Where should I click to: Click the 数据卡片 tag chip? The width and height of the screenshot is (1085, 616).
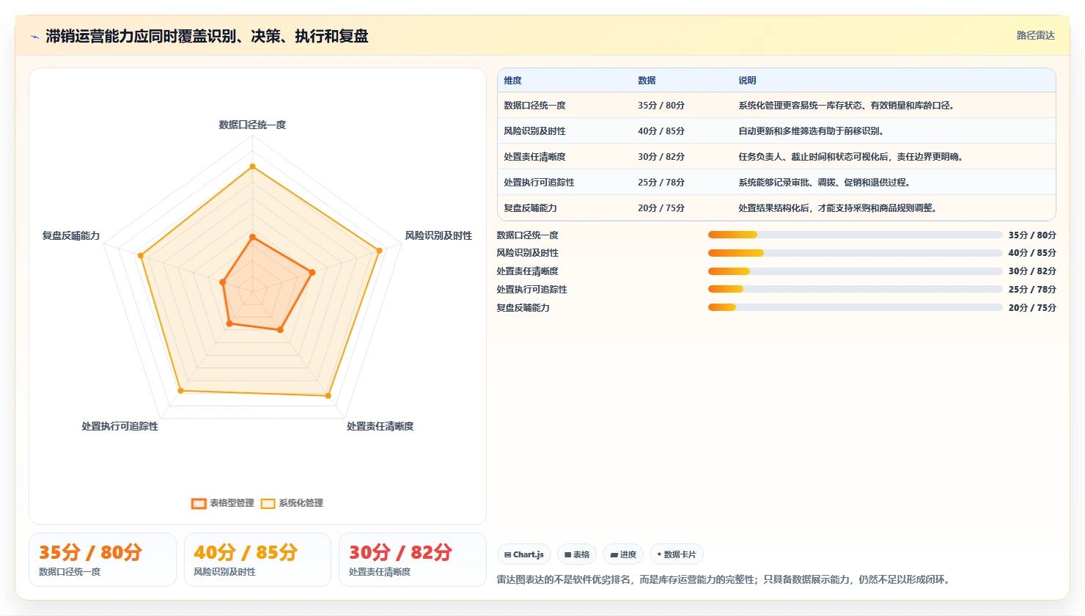[677, 554]
